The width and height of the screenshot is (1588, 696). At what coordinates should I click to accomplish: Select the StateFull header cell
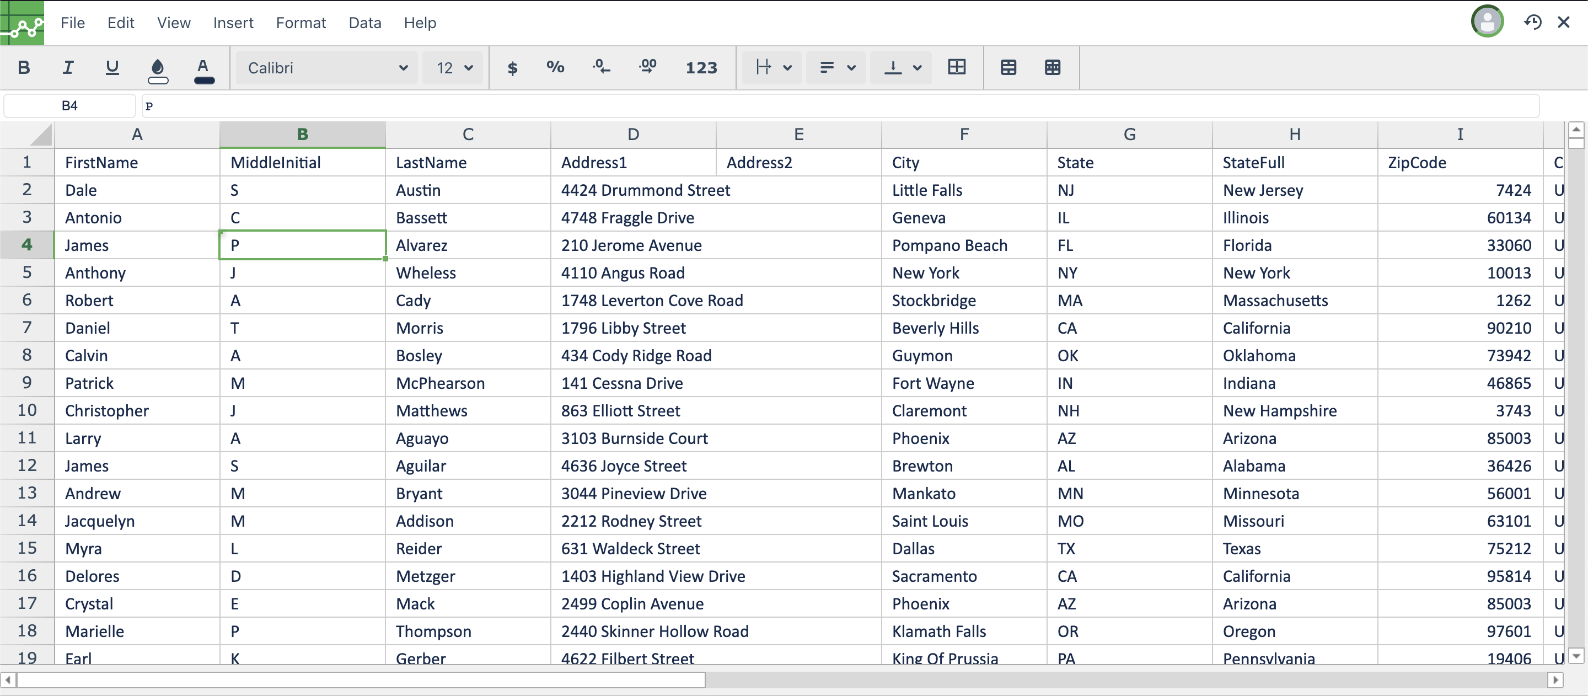pos(1295,162)
